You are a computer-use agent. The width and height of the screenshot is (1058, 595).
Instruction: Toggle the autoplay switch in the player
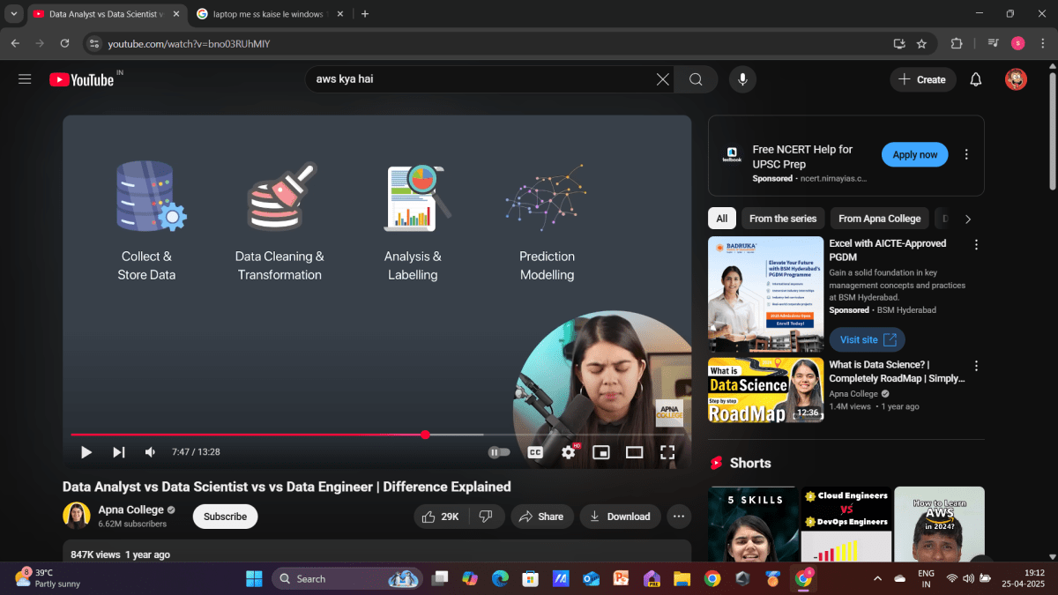(x=498, y=452)
